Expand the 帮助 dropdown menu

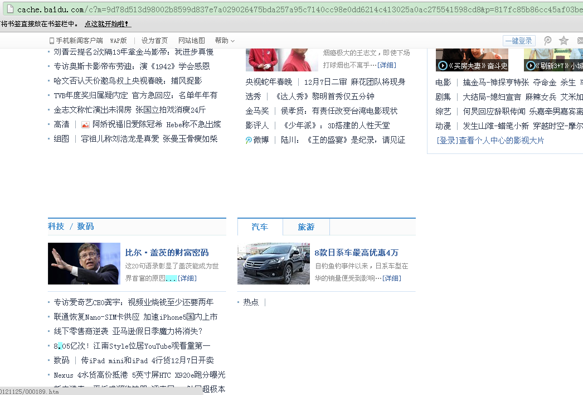click(x=225, y=41)
